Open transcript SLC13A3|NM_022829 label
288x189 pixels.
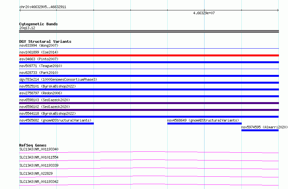[x=36, y=173]
